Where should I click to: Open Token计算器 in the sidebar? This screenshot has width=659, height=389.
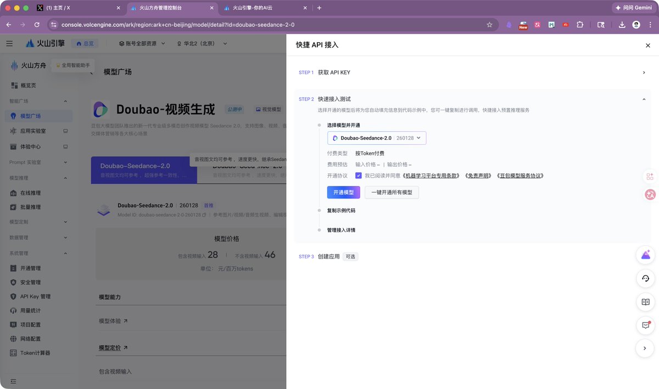[x=36, y=353]
